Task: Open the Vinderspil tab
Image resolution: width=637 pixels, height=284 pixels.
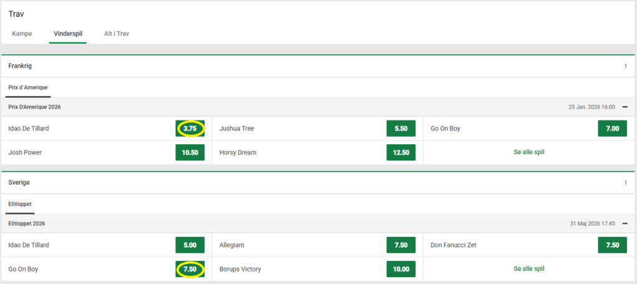Action: [x=68, y=34]
